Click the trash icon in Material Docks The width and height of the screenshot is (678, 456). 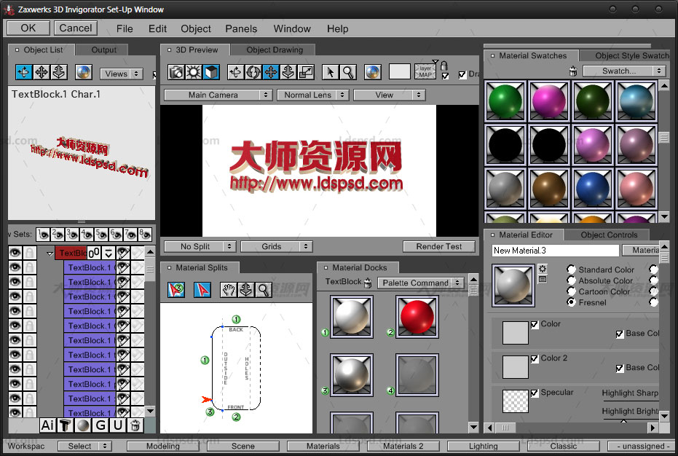pos(368,283)
